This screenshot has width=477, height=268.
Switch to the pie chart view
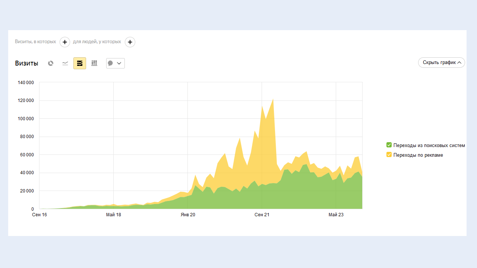pyautogui.click(x=51, y=63)
